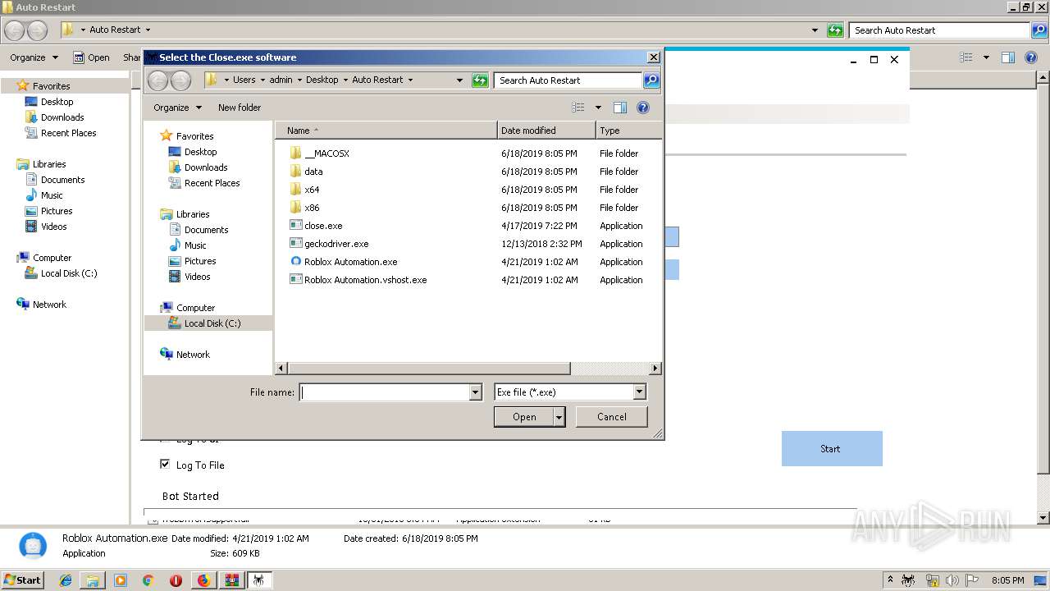Open the Open button's split dropdown arrow
Viewport: 1050px width, 591px height.
pos(557,416)
